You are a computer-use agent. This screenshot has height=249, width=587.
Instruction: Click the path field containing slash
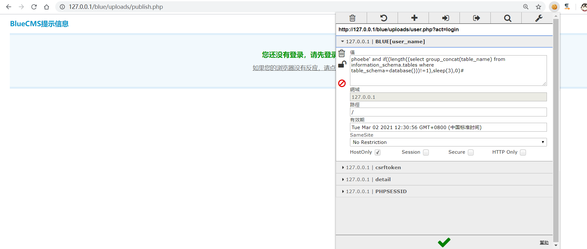448,112
